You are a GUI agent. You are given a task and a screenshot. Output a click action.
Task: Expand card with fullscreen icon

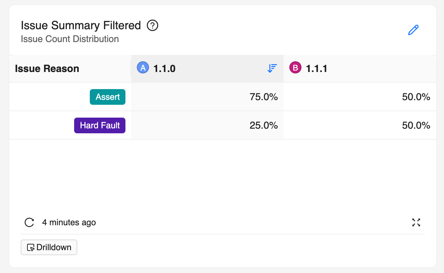coord(416,222)
